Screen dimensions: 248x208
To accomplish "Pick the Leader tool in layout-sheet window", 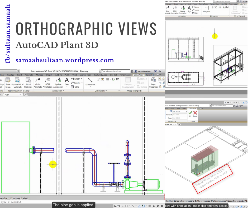I will [196, 10].
